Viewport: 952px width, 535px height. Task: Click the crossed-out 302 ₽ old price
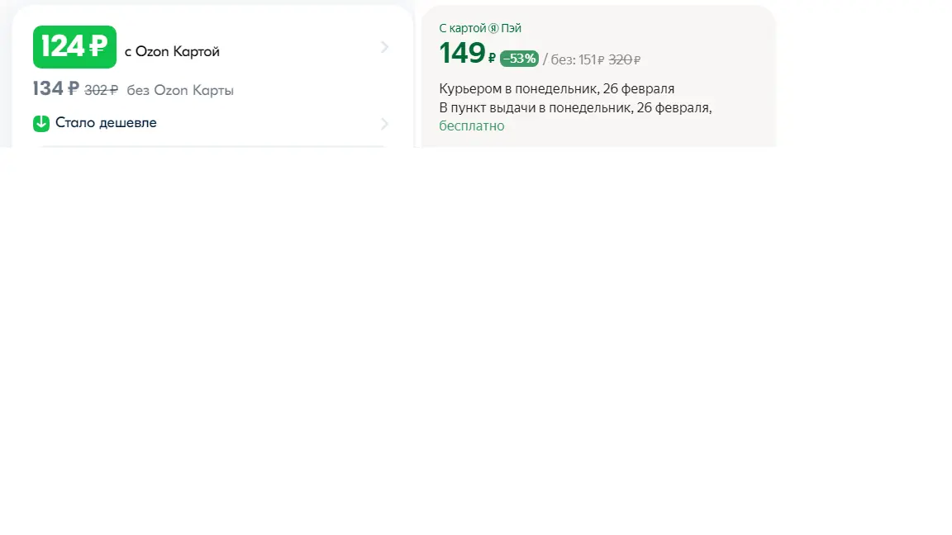[101, 90]
